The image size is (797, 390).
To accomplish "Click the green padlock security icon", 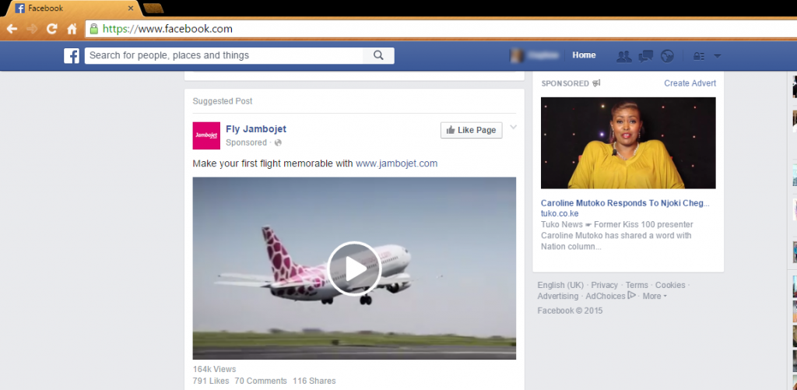I will pyautogui.click(x=94, y=29).
